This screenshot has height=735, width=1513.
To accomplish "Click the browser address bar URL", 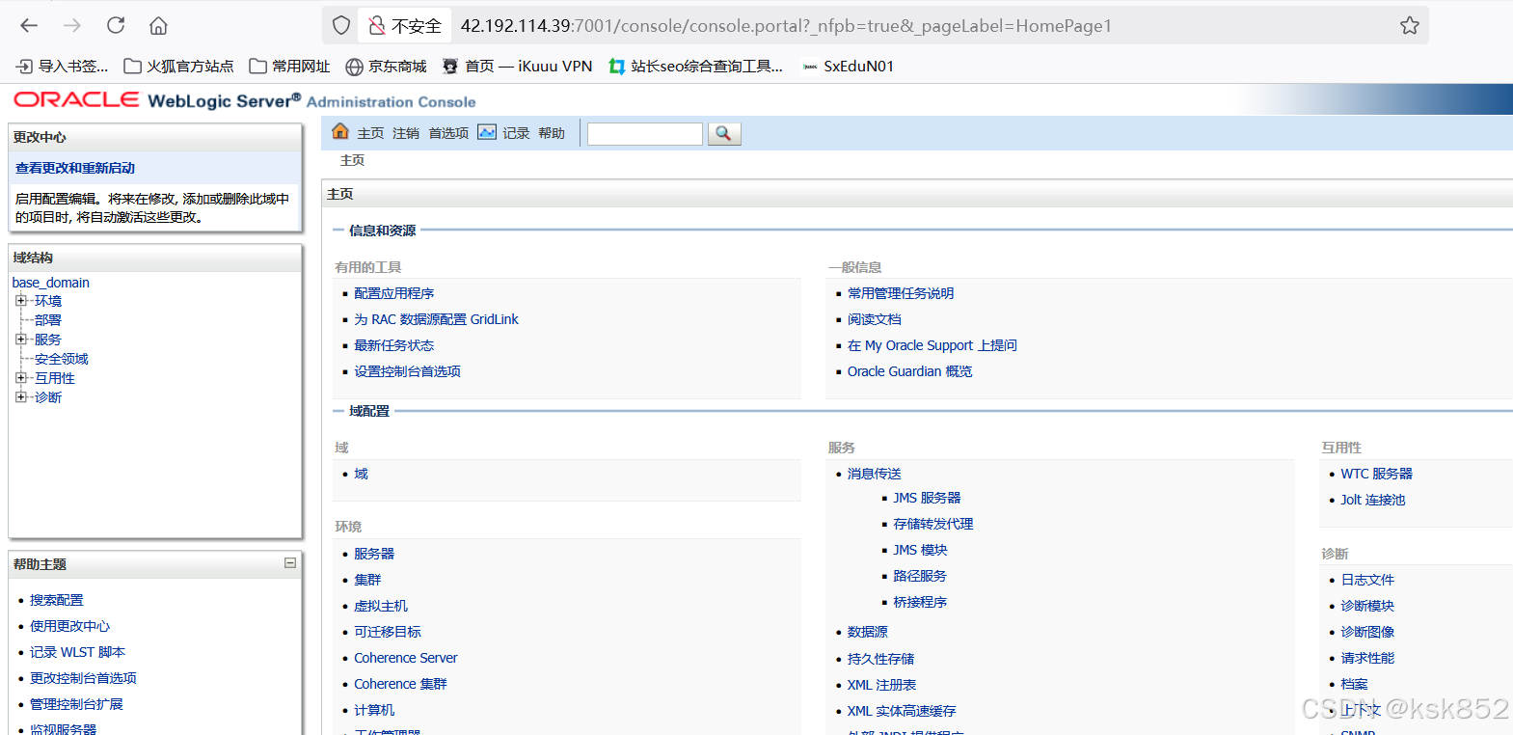I will click(786, 26).
